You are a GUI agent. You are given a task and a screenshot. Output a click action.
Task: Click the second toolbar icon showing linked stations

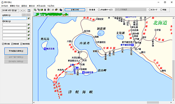39,10
